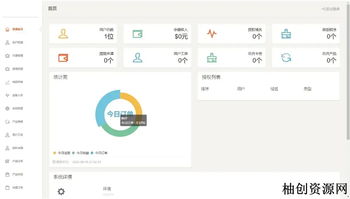This screenshot has width=350, height=199.
Task: Click the 退出登录 logout link
Action: click(330, 9)
